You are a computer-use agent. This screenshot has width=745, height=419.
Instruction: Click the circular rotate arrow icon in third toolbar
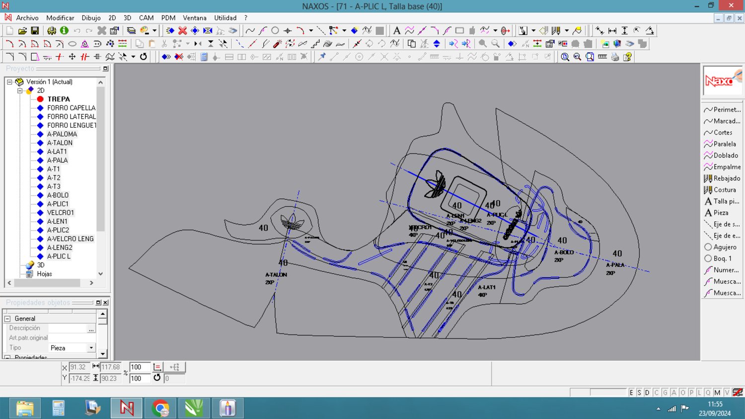(x=144, y=57)
